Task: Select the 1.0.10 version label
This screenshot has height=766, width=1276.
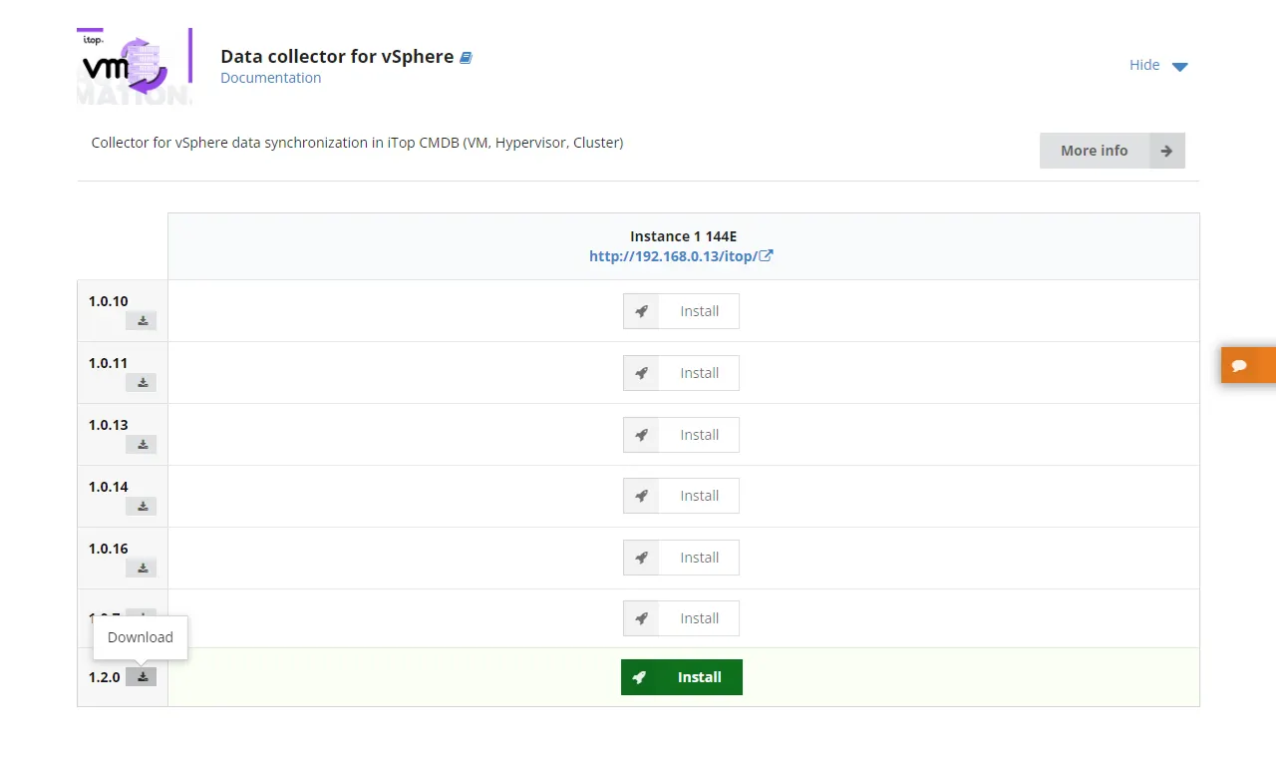Action: click(109, 301)
